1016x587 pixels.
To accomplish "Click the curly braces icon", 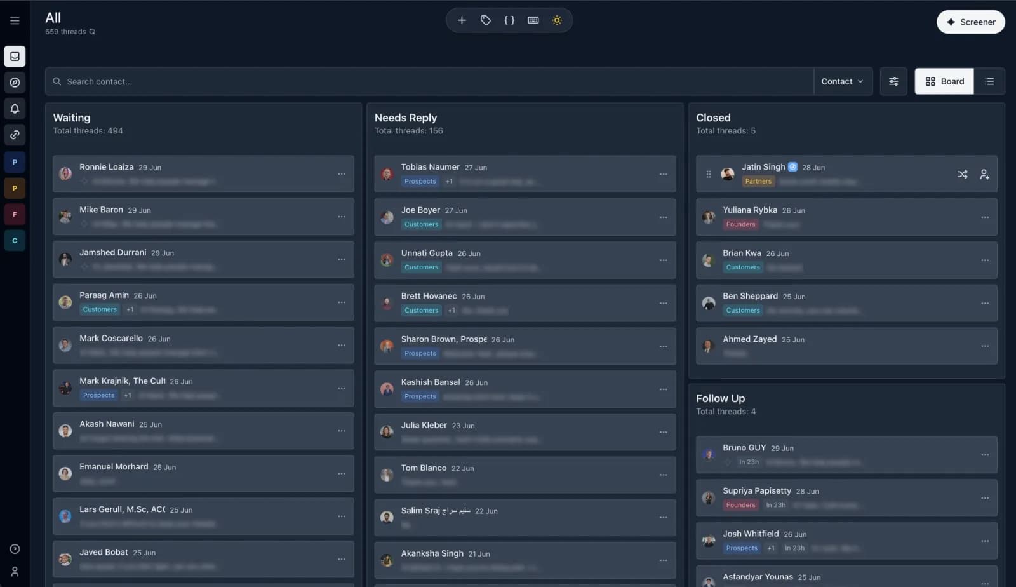I will click(x=509, y=20).
